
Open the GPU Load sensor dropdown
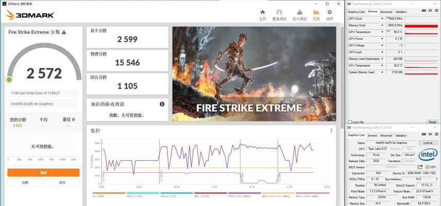click(382, 52)
